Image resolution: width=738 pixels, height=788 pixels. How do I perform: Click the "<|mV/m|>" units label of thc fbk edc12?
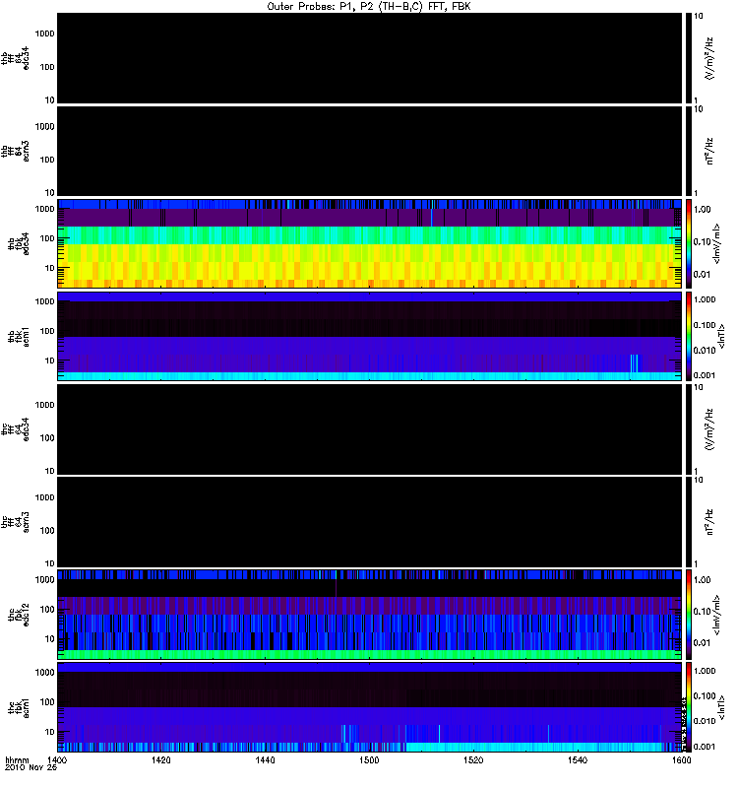pyautogui.click(x=716, y=615)
